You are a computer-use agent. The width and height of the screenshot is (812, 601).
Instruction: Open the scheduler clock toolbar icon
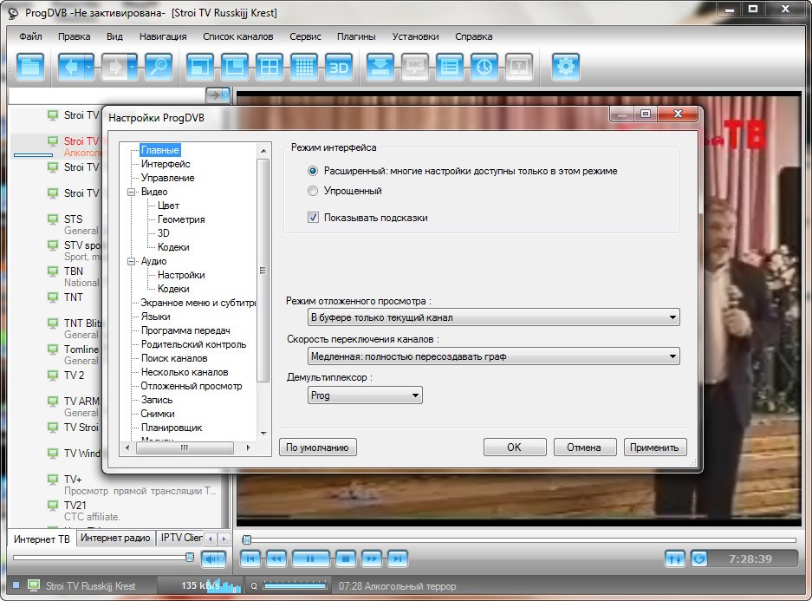coord(484,67)
